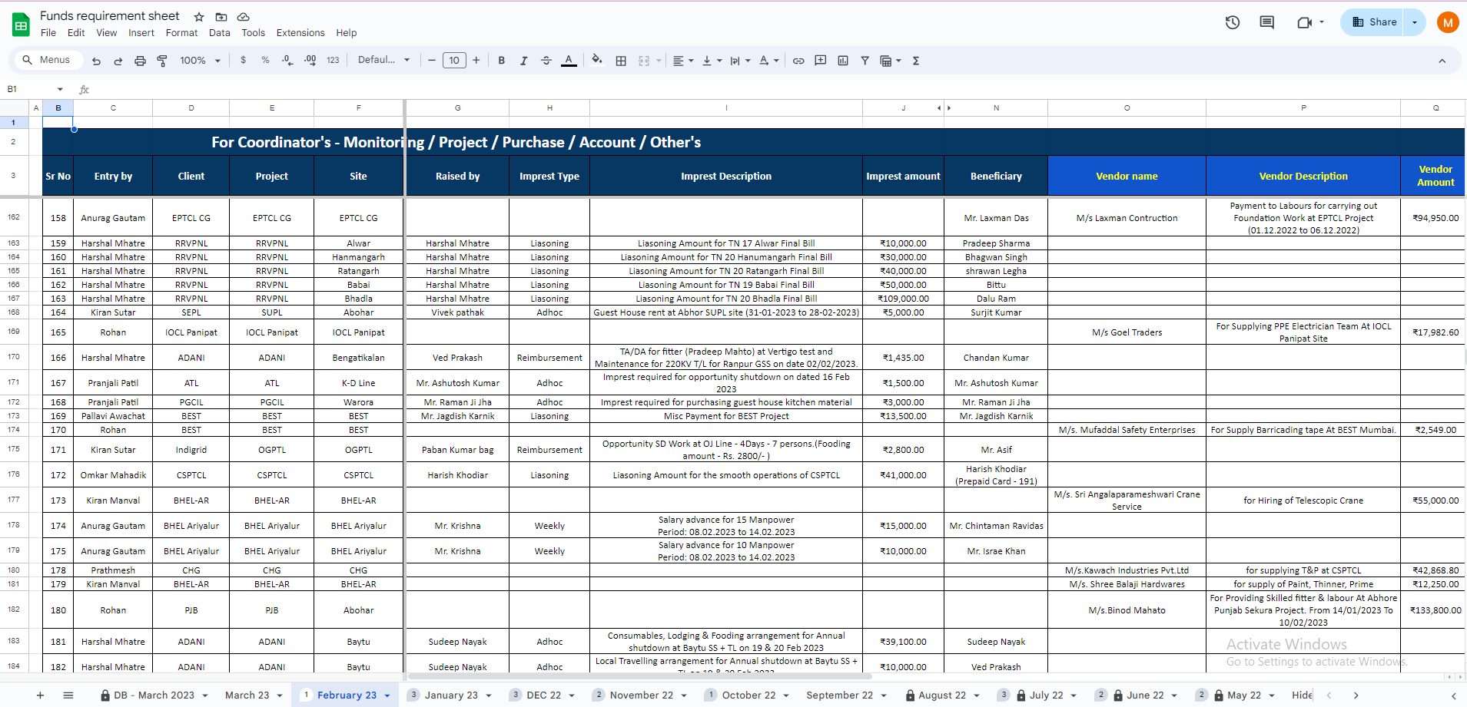The image size is (1467, 707).
Task: Open the text rotation dropdown
Action: pyautogui.click(x=769, y=61)
